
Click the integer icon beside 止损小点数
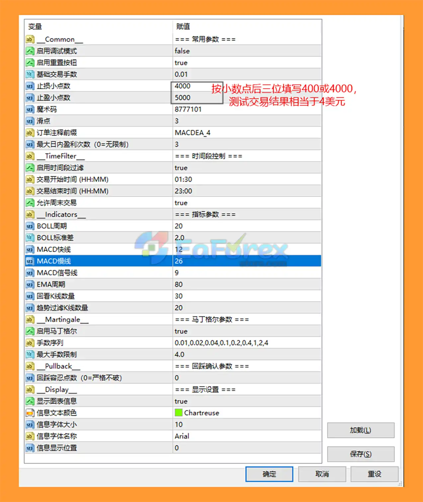point(30,86)
